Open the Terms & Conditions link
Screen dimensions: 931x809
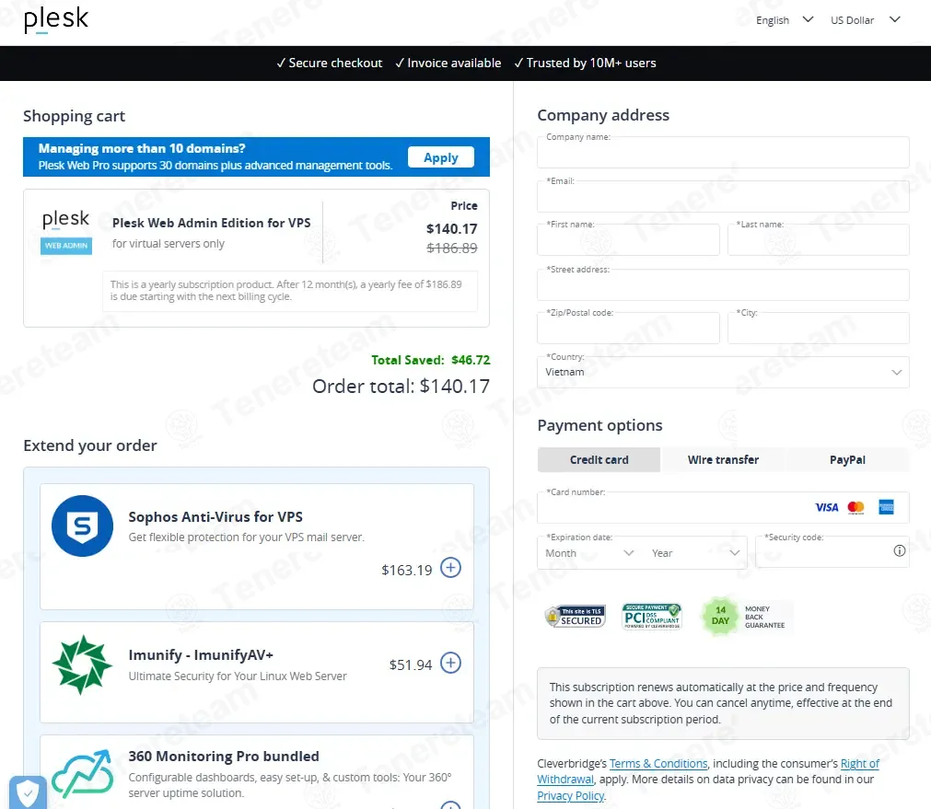pyautogui.click(x=658, y=764)
